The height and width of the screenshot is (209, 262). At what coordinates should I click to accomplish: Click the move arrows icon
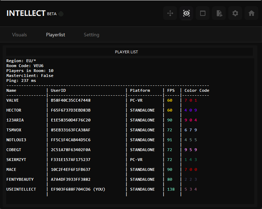point(170,13)
